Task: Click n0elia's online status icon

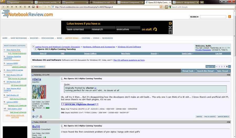Action: [x=33, y=116]
